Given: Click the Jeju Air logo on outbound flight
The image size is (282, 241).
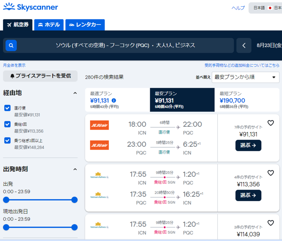Looking at the screenshot, I should 99,125.
